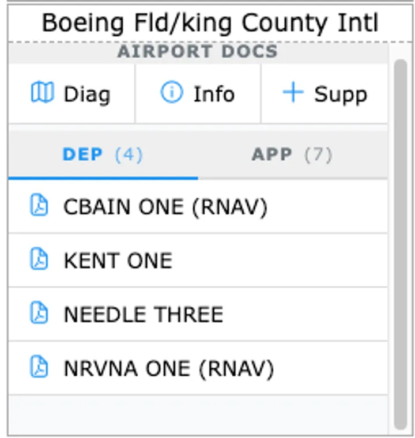
Task: Click the Boeing Fld/king County Intl title
Action: point(210,23)
